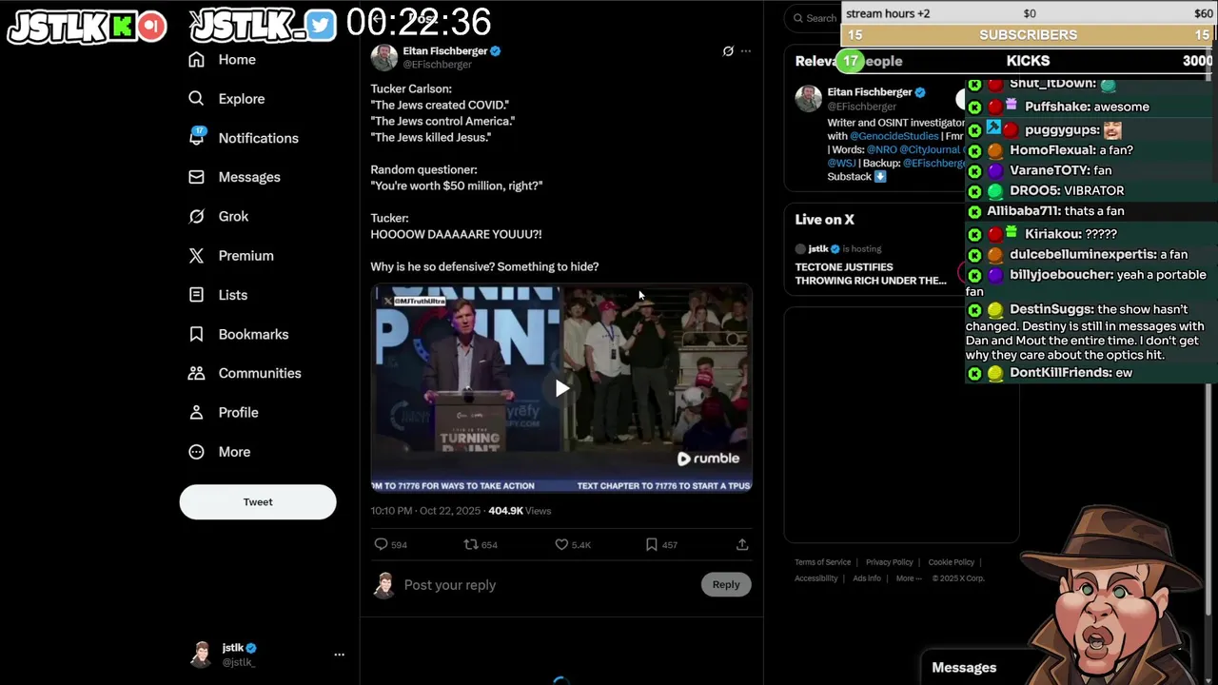Viewport: 1218px width, 685px height.
Task: Click the repost icon with 654
Action: [470, 544]
